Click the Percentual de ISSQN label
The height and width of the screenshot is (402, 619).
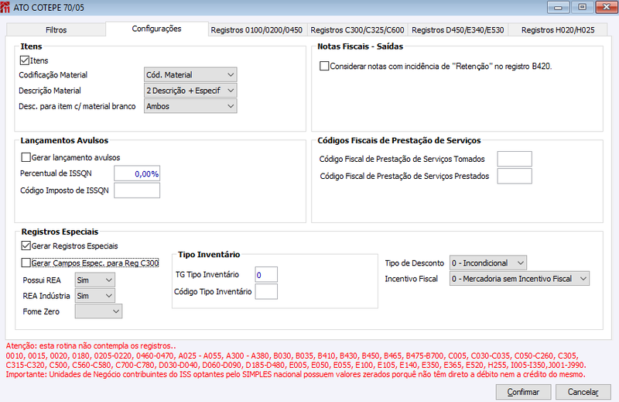[56, 174]
